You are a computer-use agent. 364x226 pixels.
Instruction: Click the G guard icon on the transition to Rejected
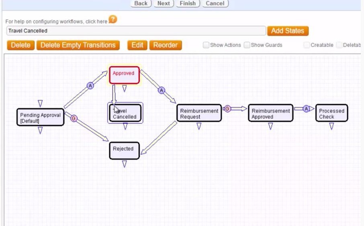point(74,118)
